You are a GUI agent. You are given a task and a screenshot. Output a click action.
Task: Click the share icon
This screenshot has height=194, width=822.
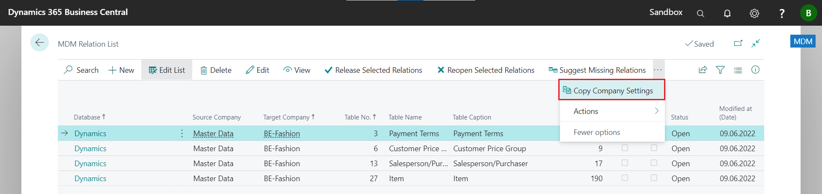(703, 70)
